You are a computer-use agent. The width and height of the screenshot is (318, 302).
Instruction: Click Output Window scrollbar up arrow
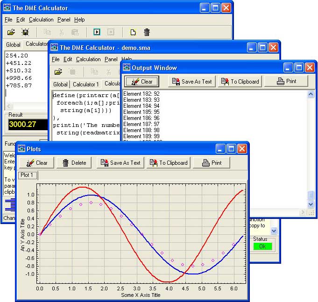[x=311, y=94]
